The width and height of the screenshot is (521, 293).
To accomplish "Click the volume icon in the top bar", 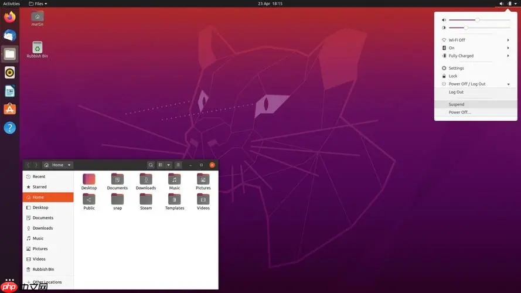I will coord(502,4).
